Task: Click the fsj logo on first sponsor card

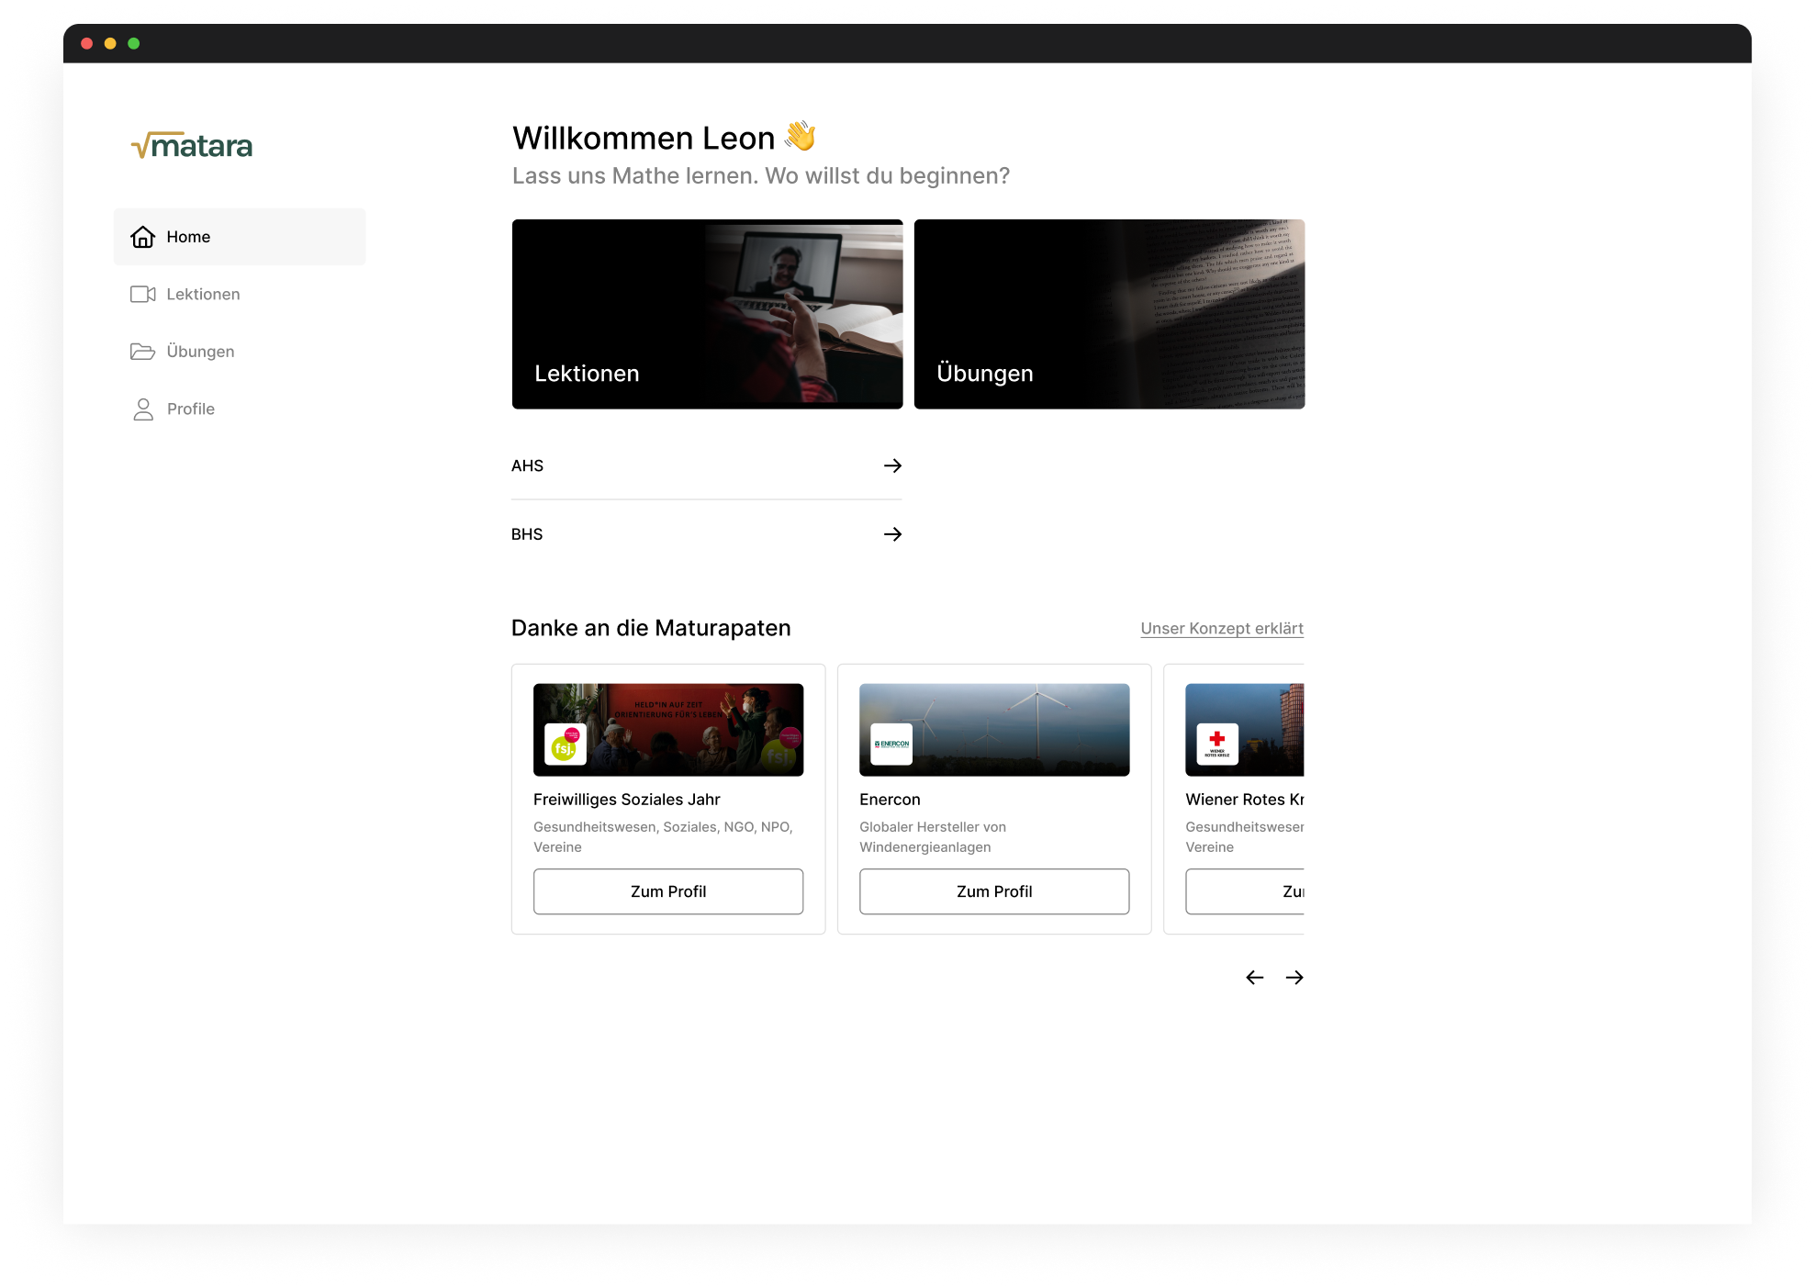Action: (565, 745)
